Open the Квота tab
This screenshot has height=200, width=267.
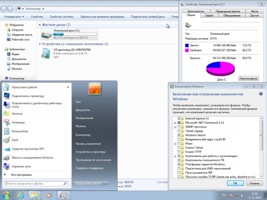[x=254, y=11]
